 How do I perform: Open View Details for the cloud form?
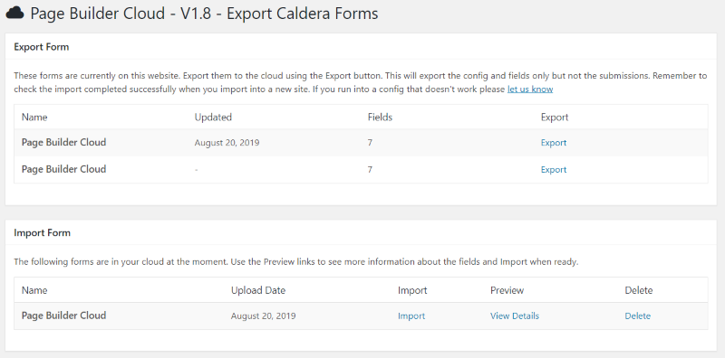515,316
